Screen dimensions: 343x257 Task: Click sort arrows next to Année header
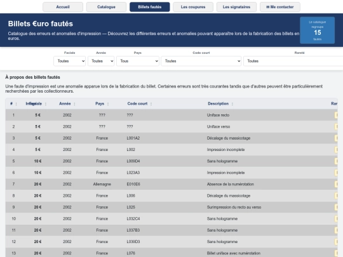(x=74, y=104)
